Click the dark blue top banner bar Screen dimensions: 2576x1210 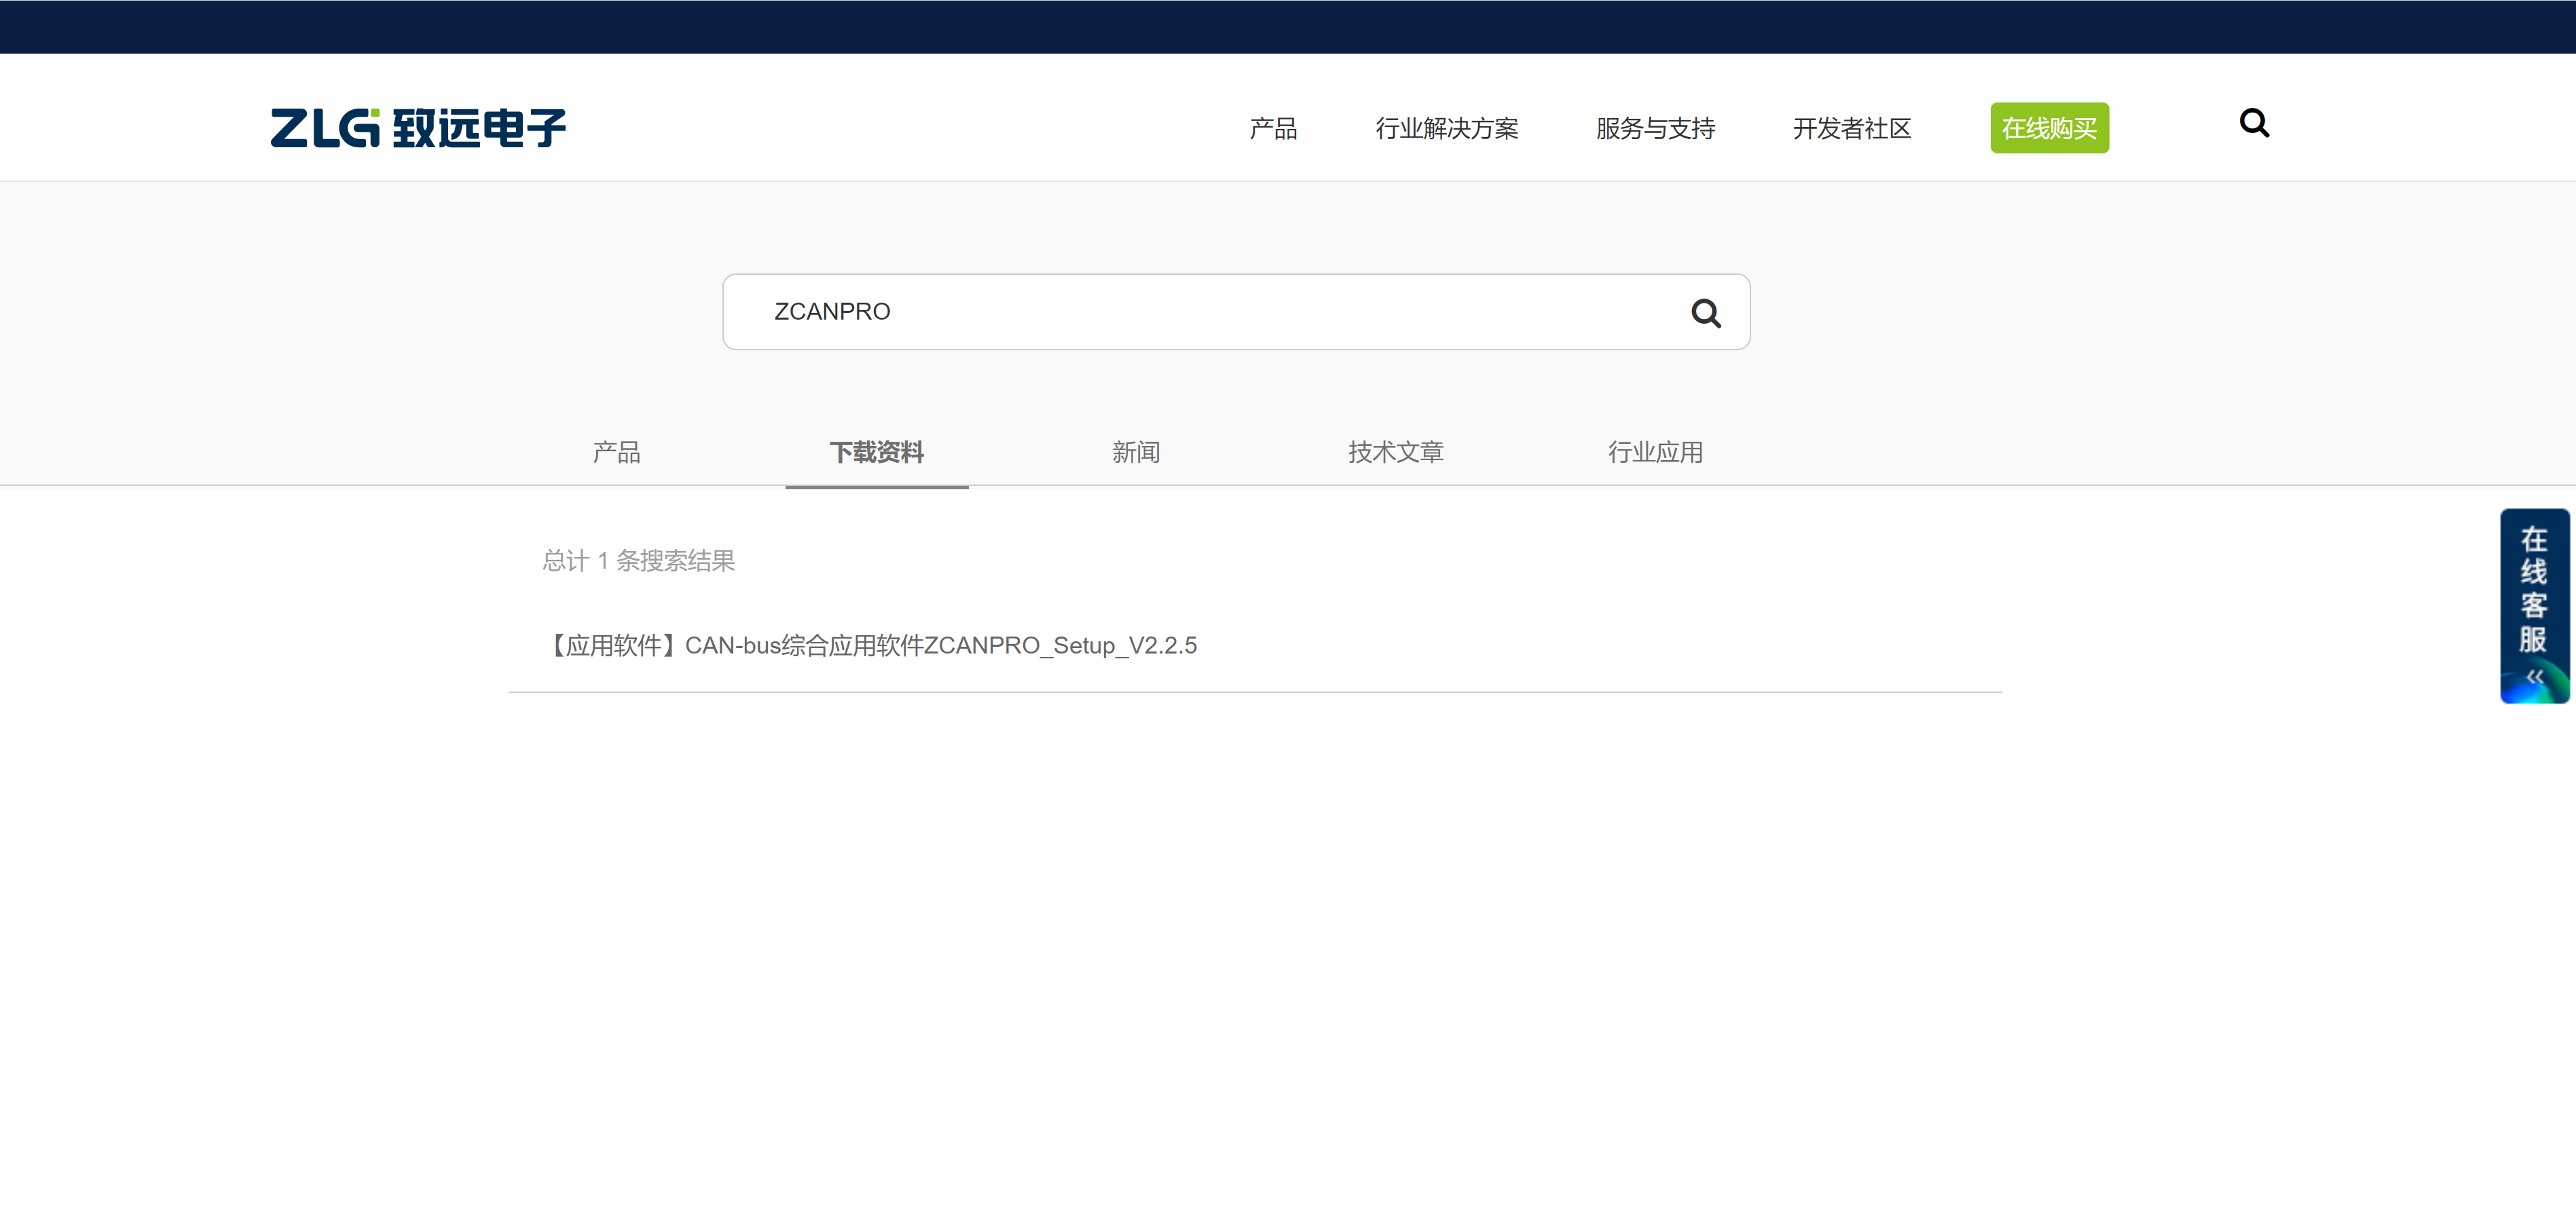point(1288,26)
